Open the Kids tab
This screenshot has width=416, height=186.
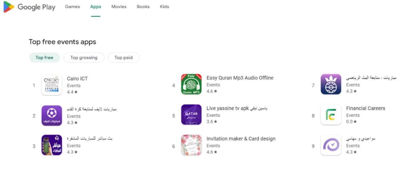(165, 7)
